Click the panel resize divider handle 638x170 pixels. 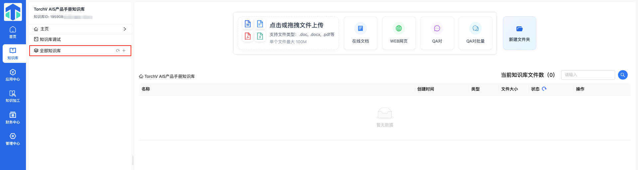point(133,160)
